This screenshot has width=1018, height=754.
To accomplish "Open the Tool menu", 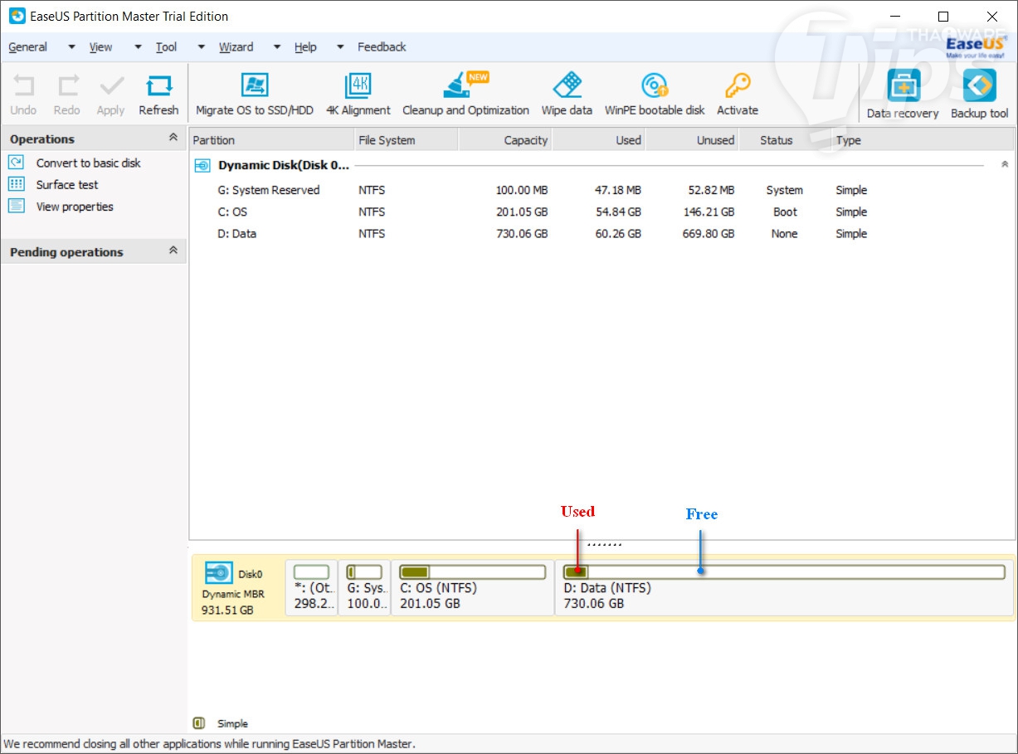I will coord(167,47).
